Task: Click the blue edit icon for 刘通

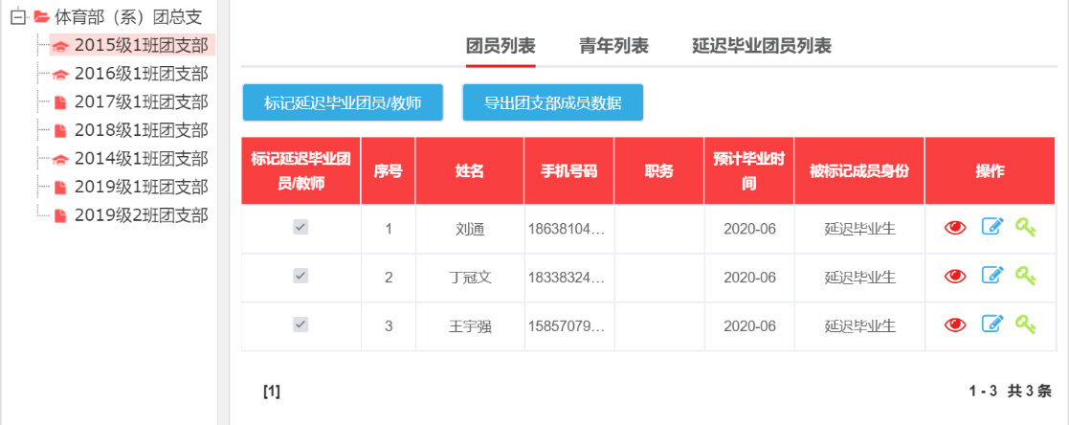Action: pyautogui.click(x=992, y=227)
